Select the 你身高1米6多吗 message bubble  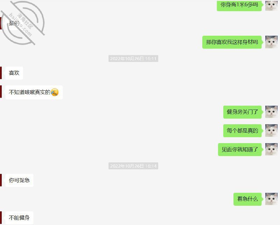click(239, 6)
